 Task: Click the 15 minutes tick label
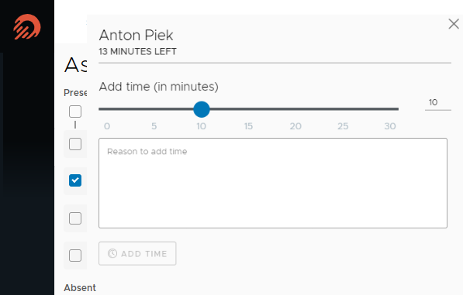[x=248, y=126]
